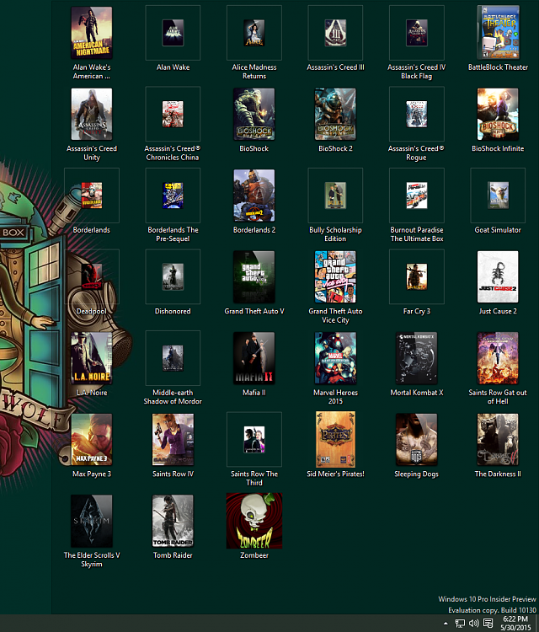Select the Assassin's Creed III icon
Viewport: 539px width, 632px height.
coord(335,33)
